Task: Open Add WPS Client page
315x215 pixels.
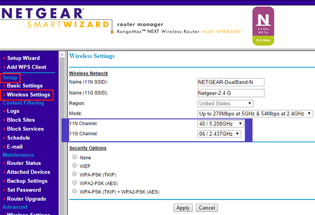Action: pos(27,67)
